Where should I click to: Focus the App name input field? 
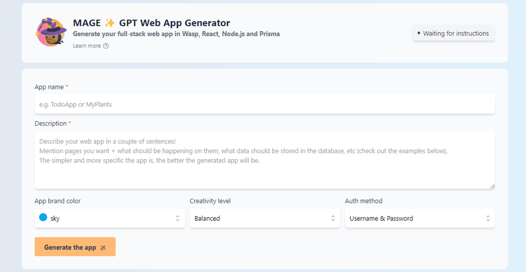tap(265, 104)
